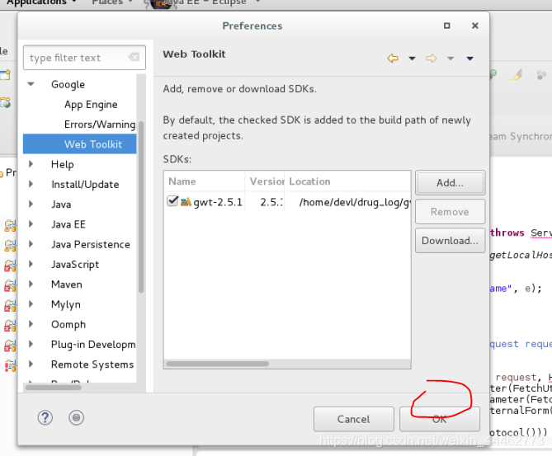
Task: Click the back navigation arrow icon
Action: click(393, 58)
